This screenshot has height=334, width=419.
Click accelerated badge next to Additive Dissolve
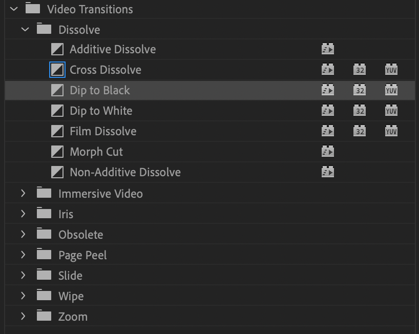tap(328, 49)
